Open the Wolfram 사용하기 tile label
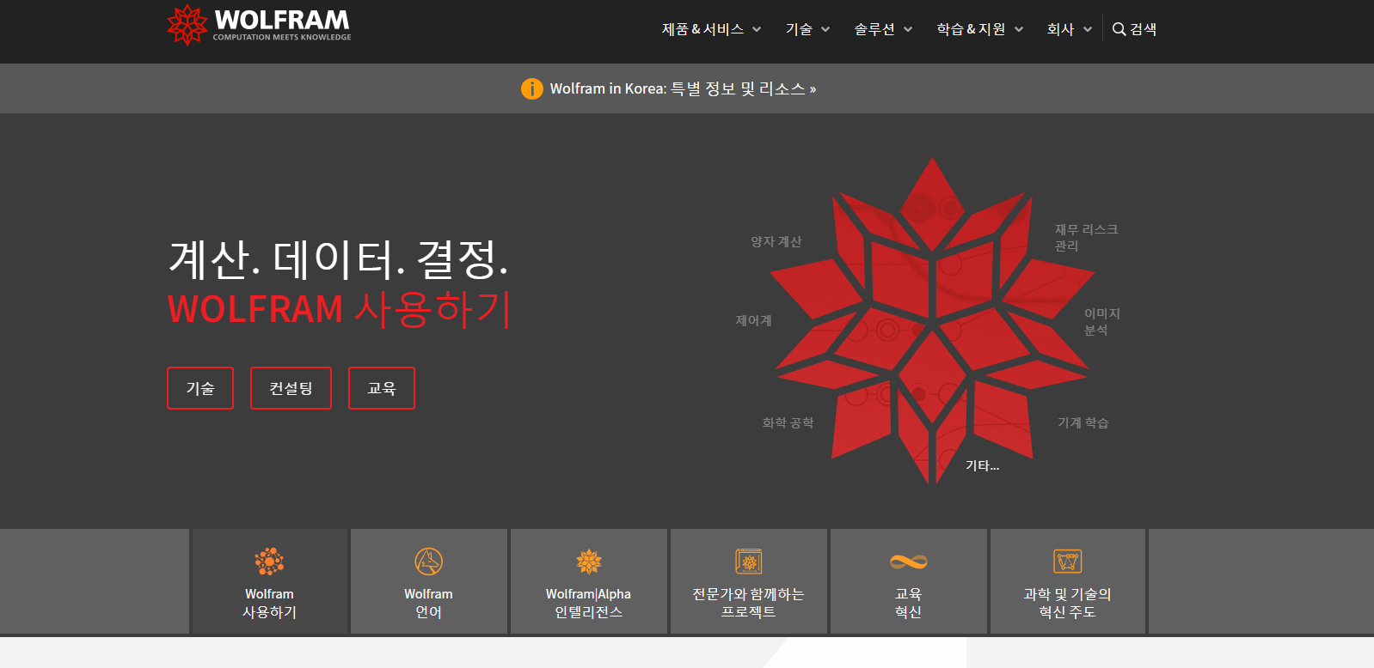The image size is (1374, 668). (x=269, y=603)
